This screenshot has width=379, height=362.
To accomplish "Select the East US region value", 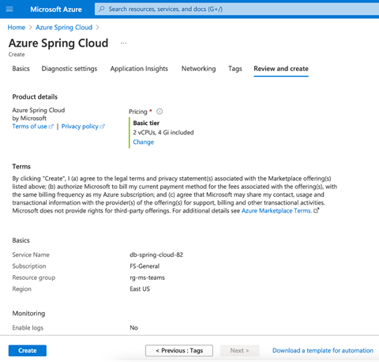I will (140, 289).
